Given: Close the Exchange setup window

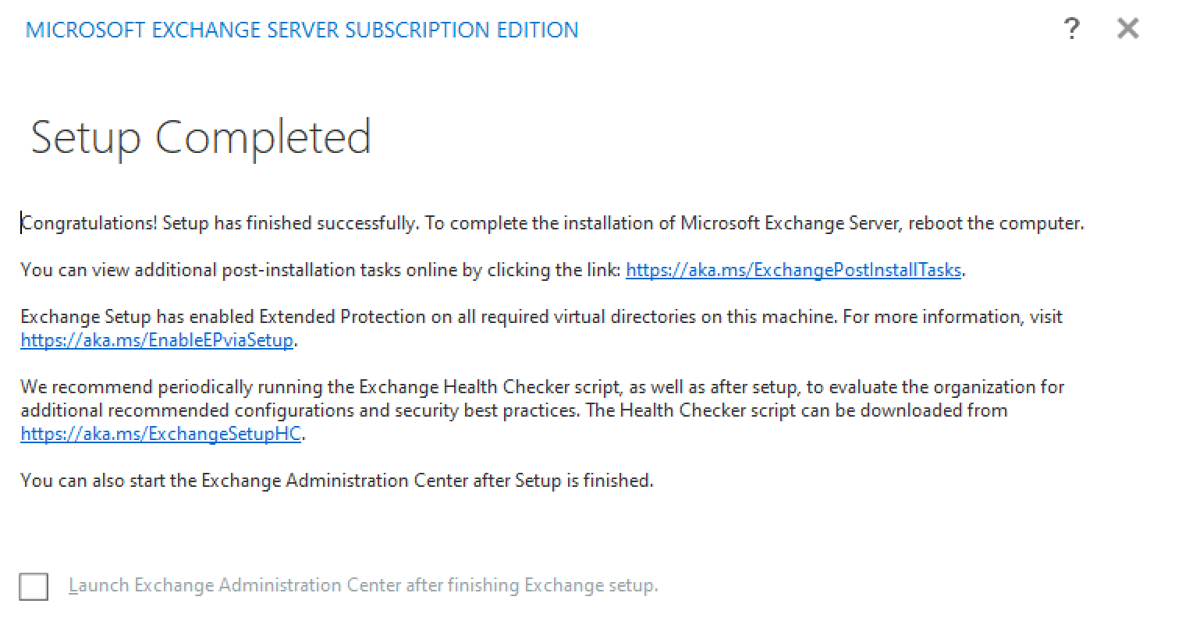Looking at the screenshot, I should point(1127,30).
